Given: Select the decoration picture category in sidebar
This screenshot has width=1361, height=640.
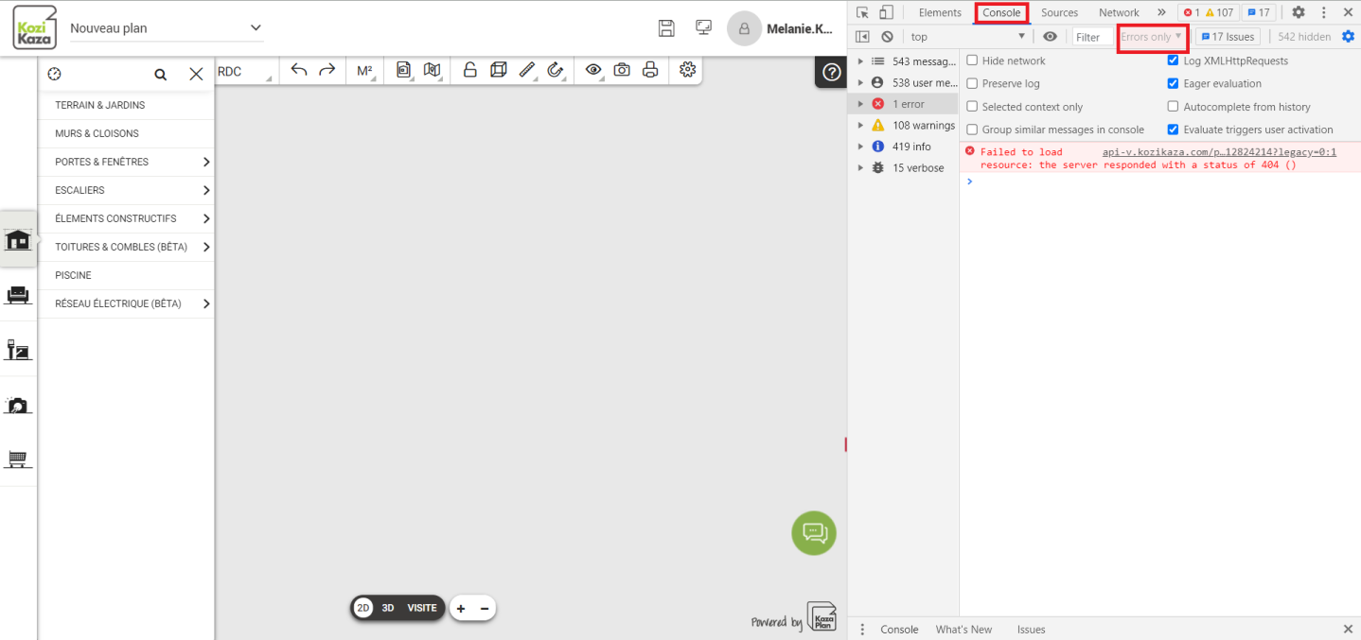Looking at the screenshot, I should point(18,350).
